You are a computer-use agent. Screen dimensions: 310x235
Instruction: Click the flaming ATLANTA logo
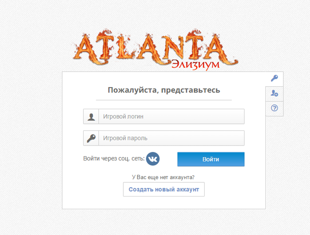[155, 49]
